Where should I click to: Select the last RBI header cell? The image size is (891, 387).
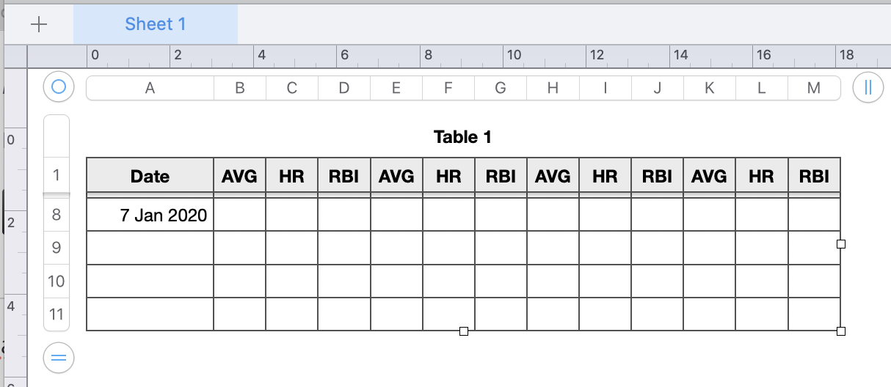(x=814, y=176)
